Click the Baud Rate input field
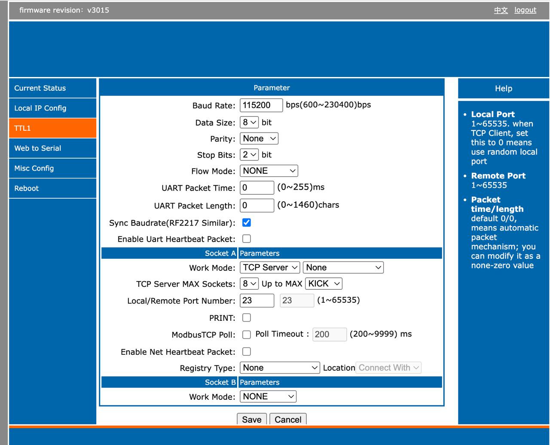Image resolution: width=550 pixels, height=445 pixels. pos(261,105)
